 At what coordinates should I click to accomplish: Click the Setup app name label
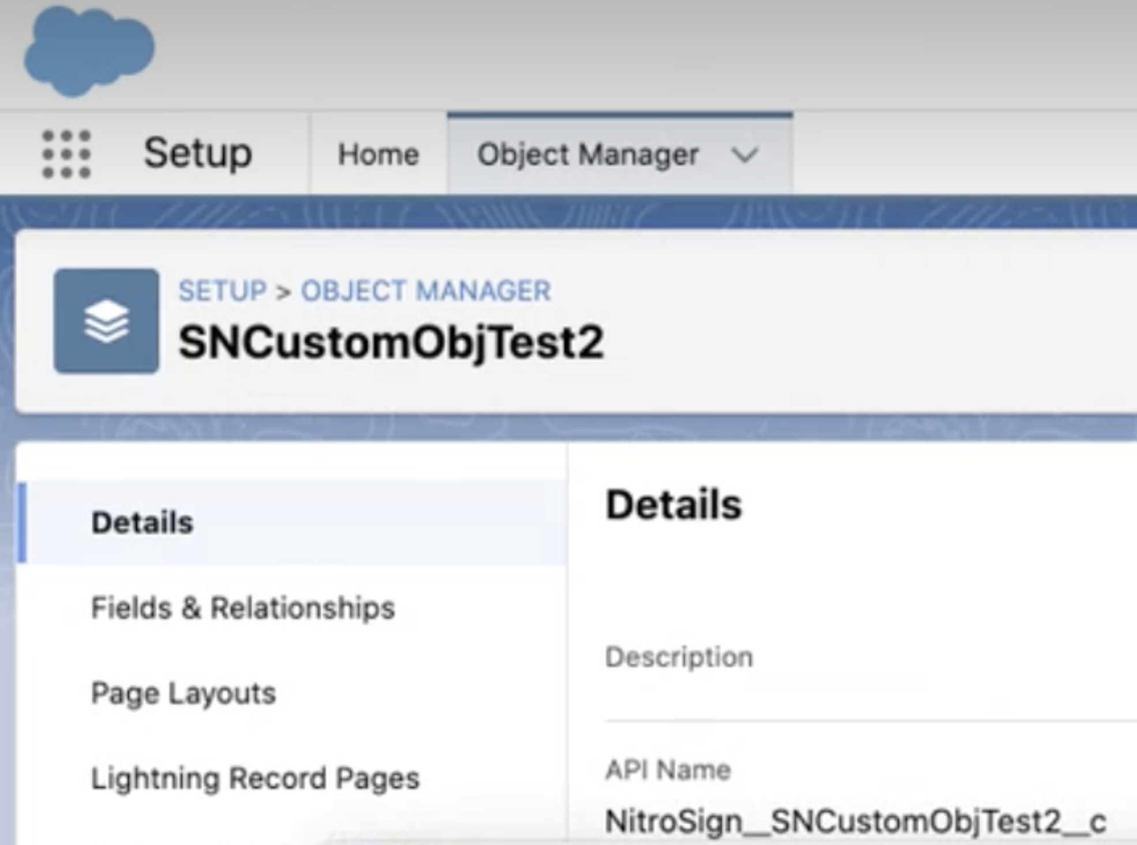click(197, 154)
